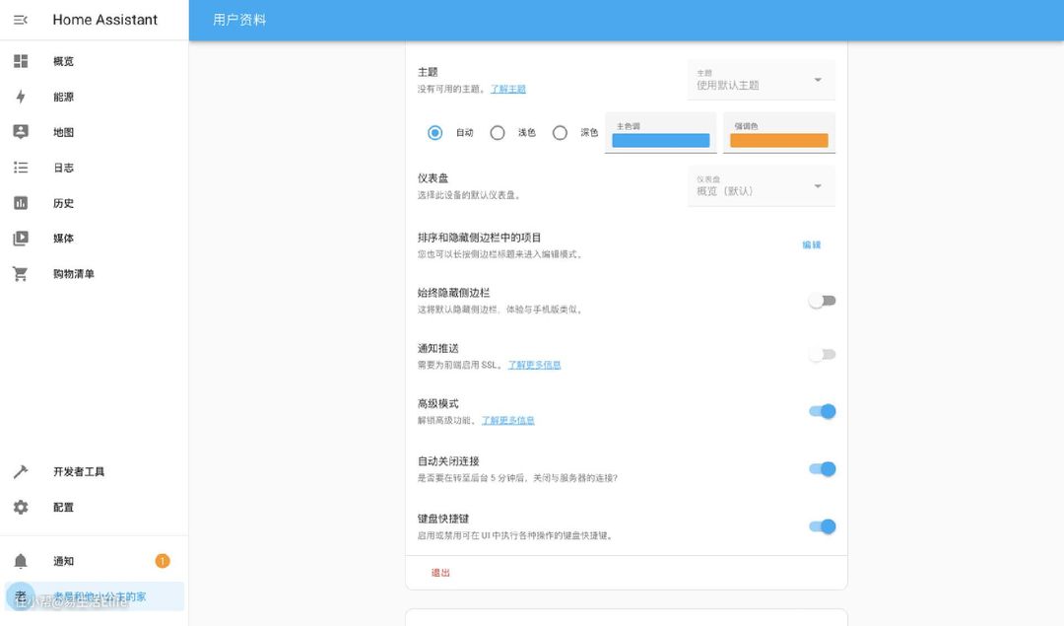Click the 编辑 sidebar edit button
This screenshot has height=626, width=1064.
pos(812,244)
